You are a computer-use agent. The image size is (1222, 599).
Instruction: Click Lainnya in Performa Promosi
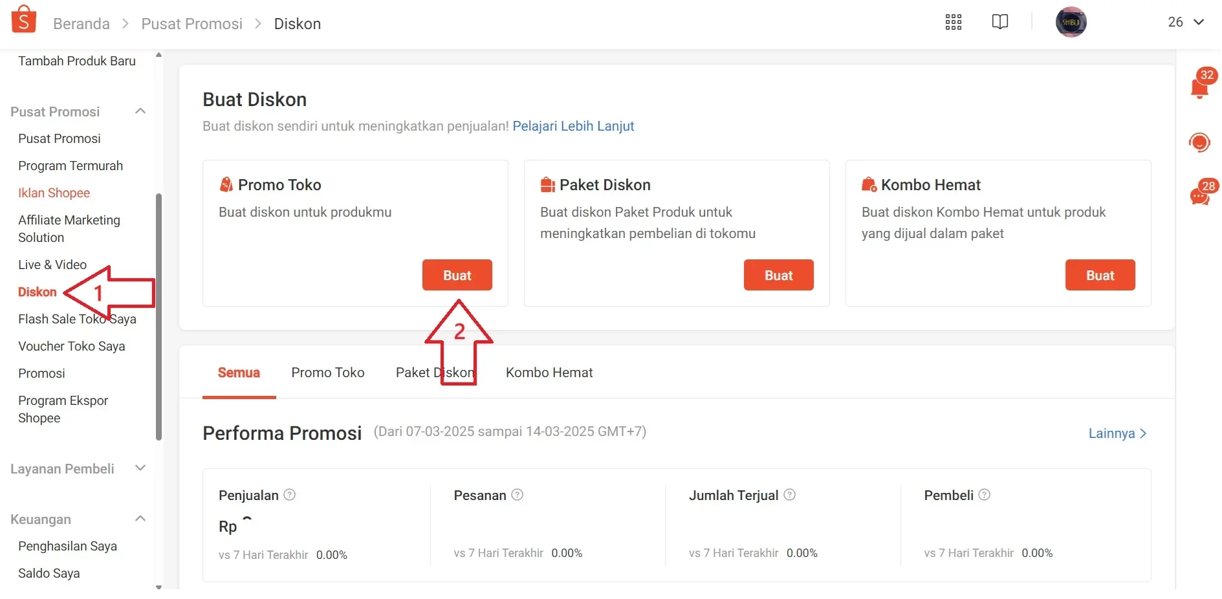click(x=1116, y=433)
